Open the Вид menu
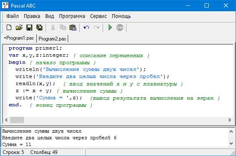 click(x=49, y=16)
